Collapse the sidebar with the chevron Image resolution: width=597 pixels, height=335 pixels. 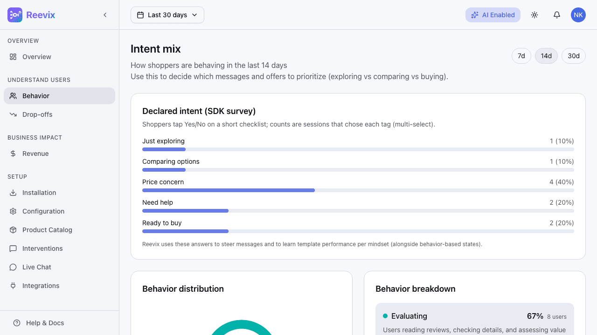[x=105, y=14]
